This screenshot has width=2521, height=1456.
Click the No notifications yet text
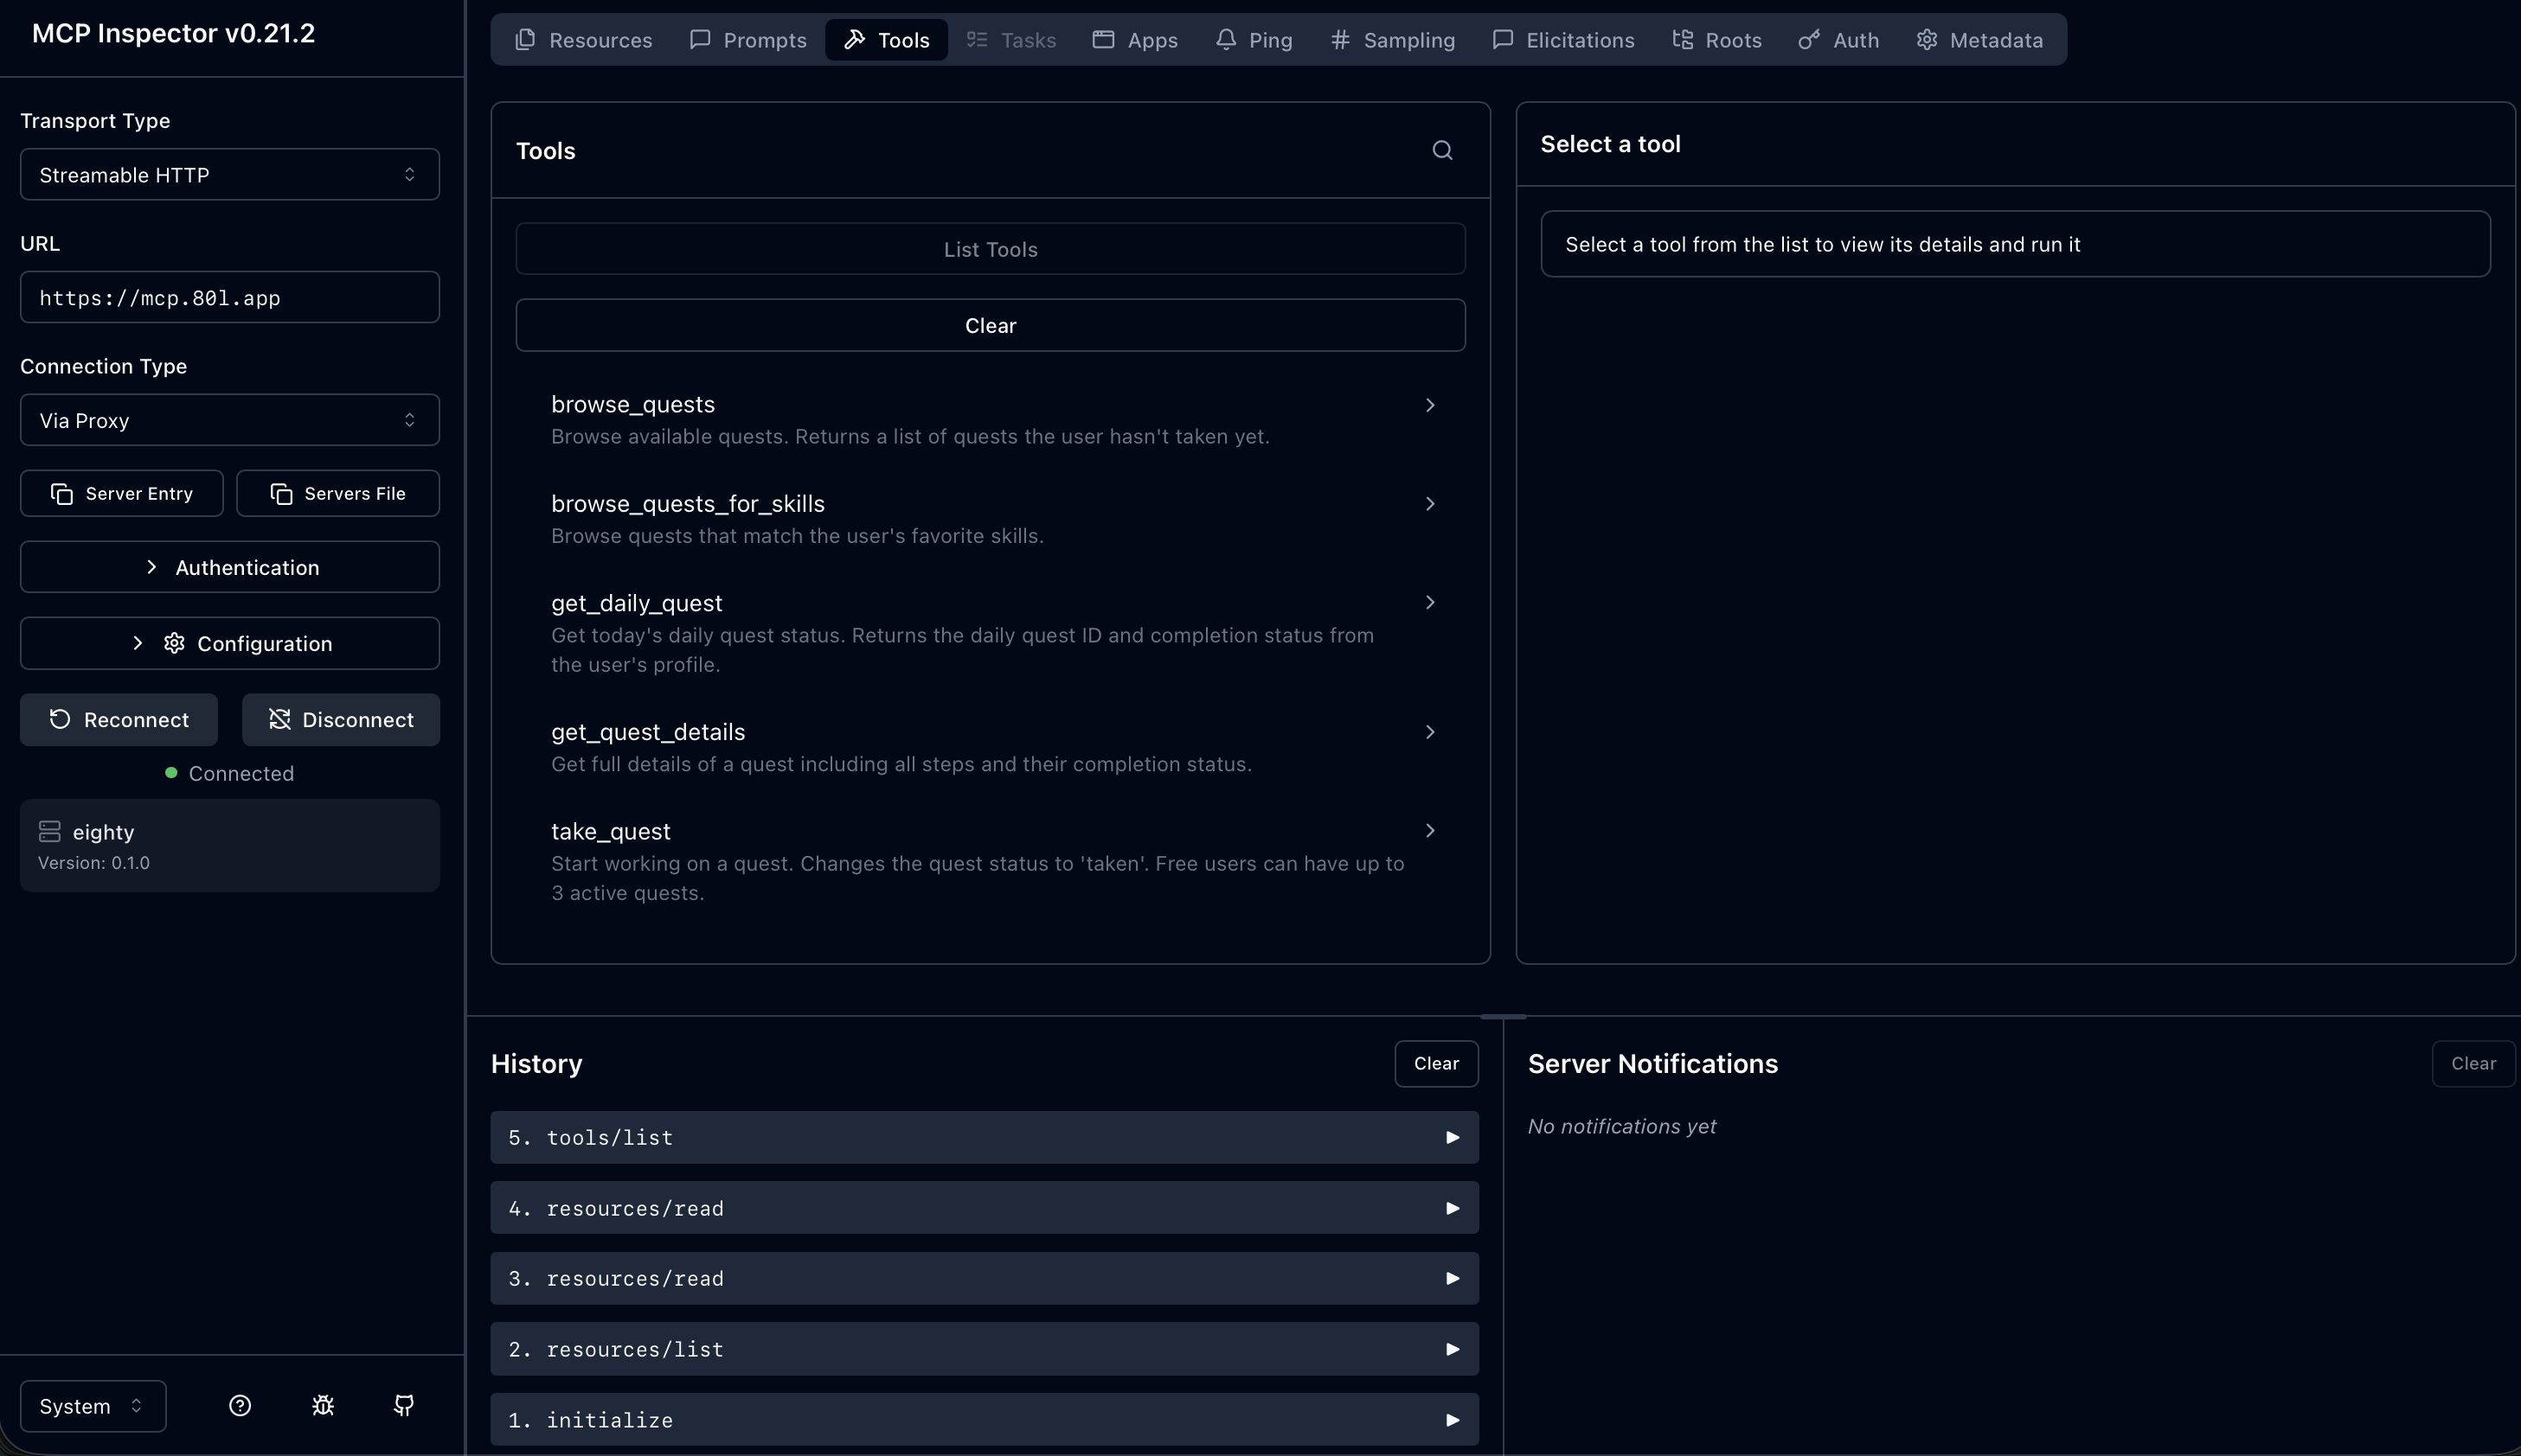click(1621, 1126)
